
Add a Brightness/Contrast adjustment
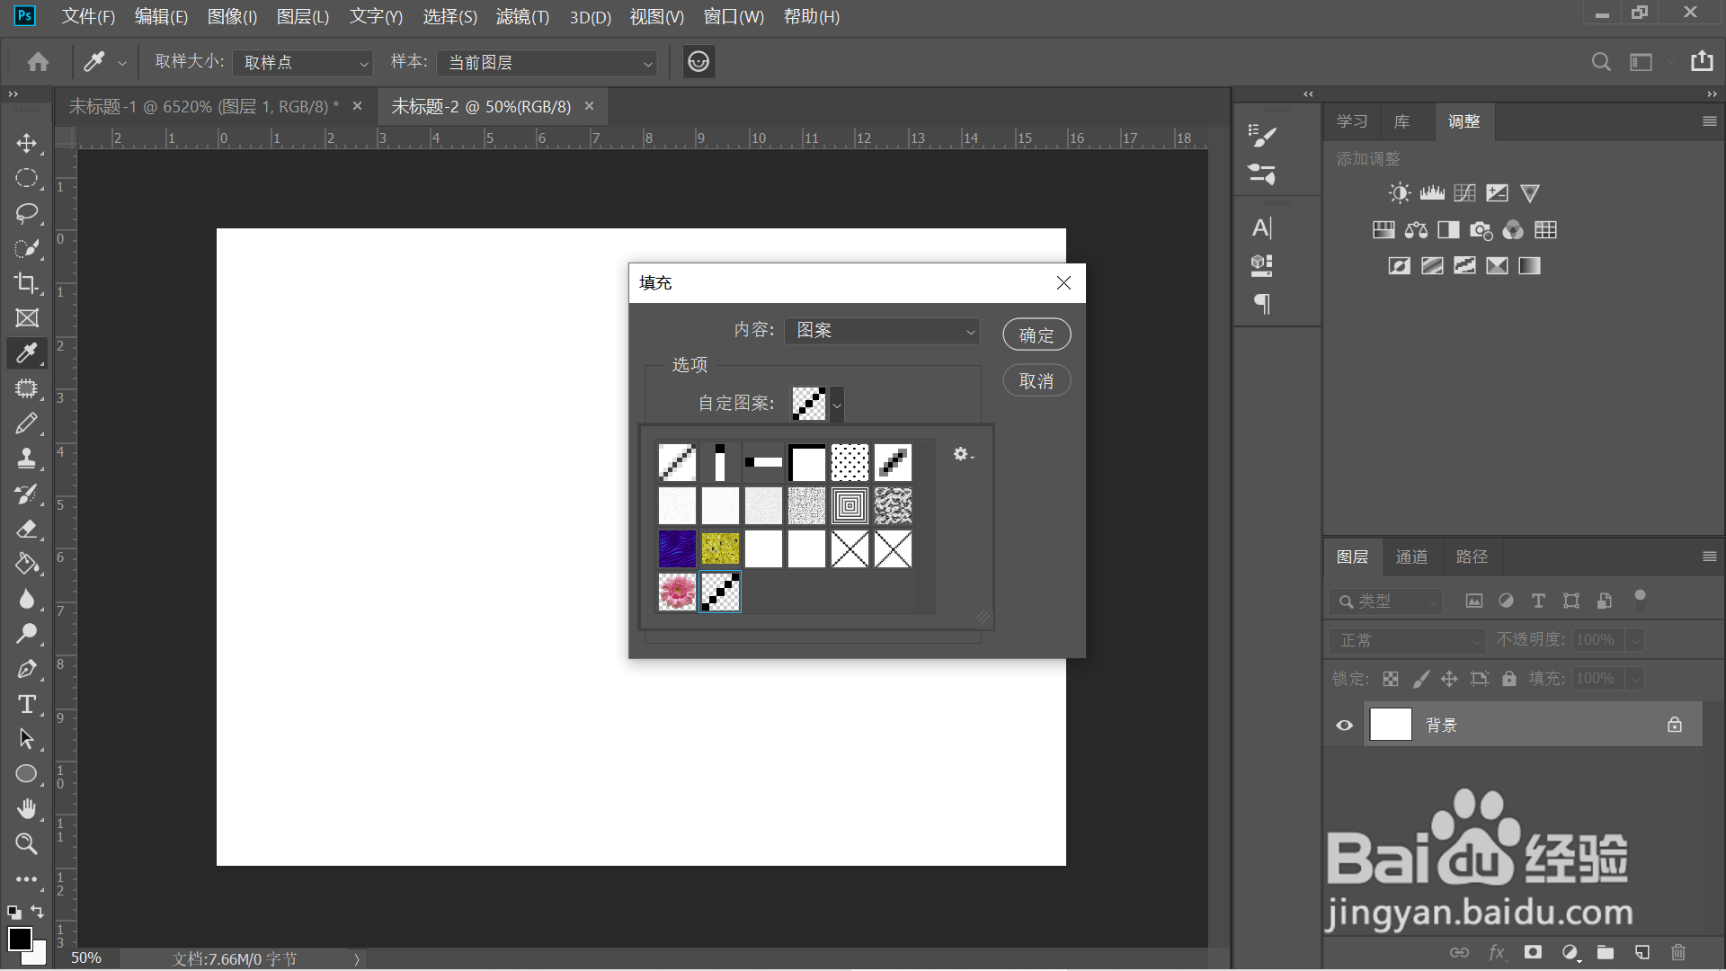coord(1400,193)
